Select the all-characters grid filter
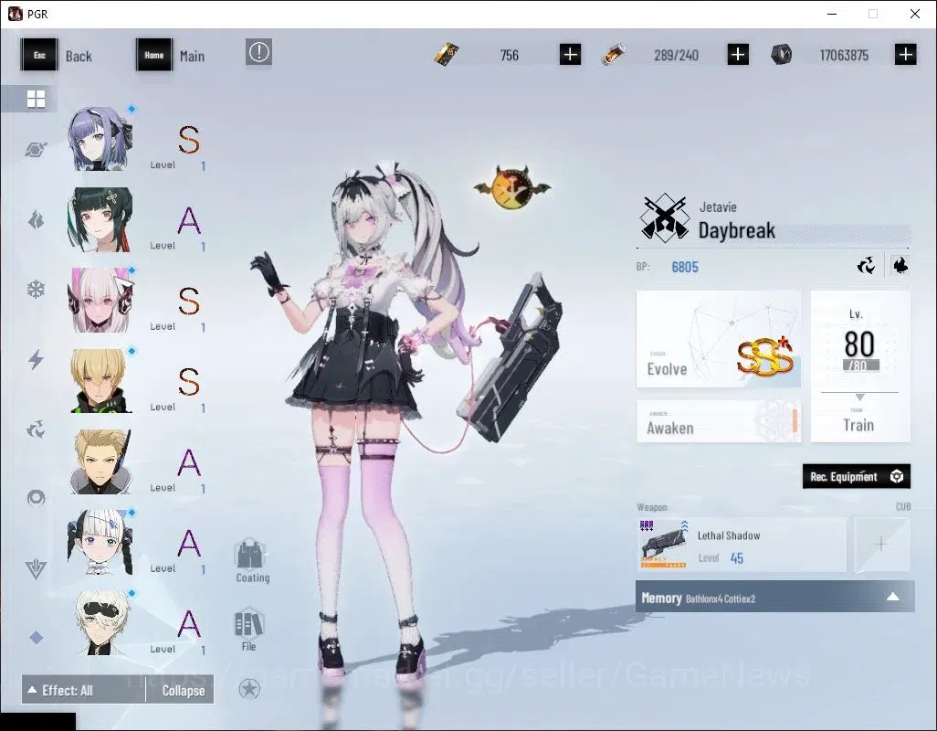The image size is (937, 731). (36, 99)
